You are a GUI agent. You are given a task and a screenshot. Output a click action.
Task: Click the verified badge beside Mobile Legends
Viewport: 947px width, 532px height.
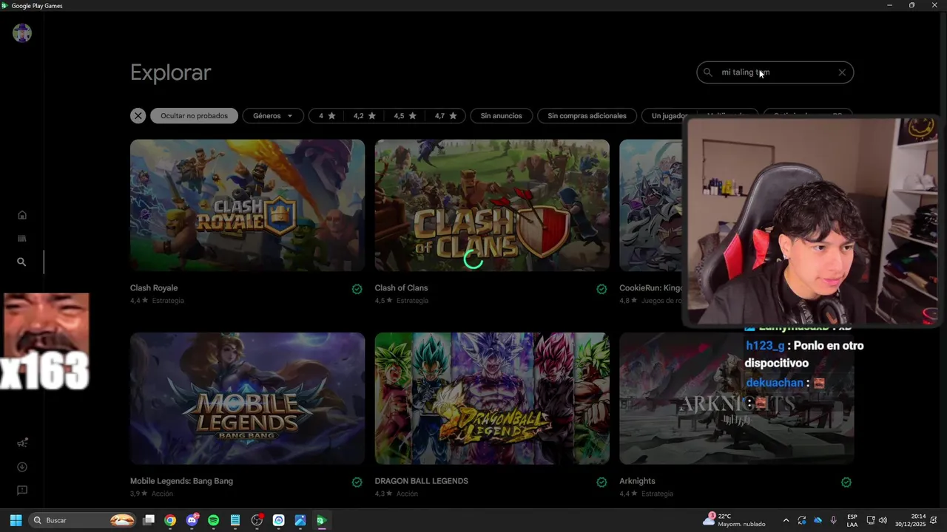357,482
